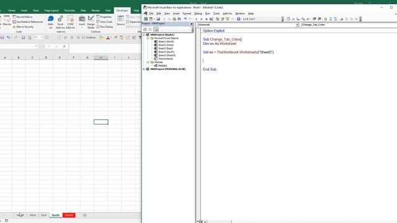Close the Project - VBAProject pane
Image resolution: width=397 pixels, height=223 pixels.
pos(192,24)
